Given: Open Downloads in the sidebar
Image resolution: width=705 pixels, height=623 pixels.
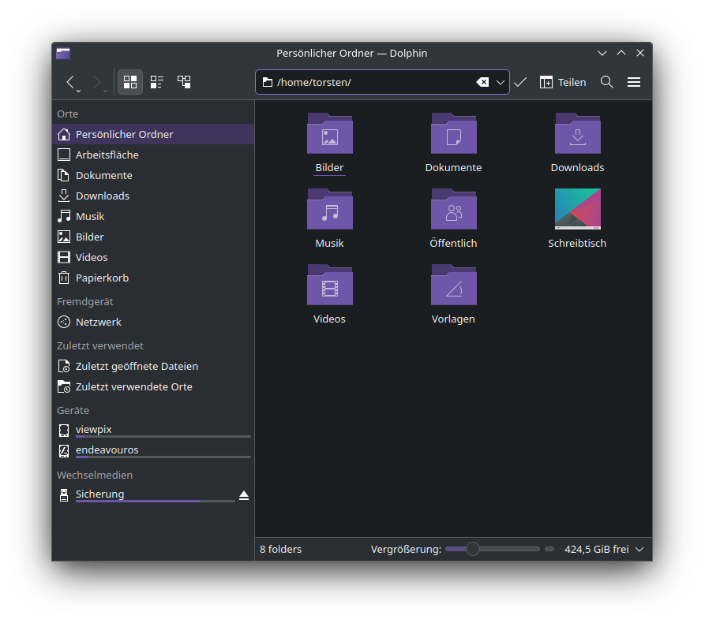Looking at the screenshot, I should [x=153, y=196].
